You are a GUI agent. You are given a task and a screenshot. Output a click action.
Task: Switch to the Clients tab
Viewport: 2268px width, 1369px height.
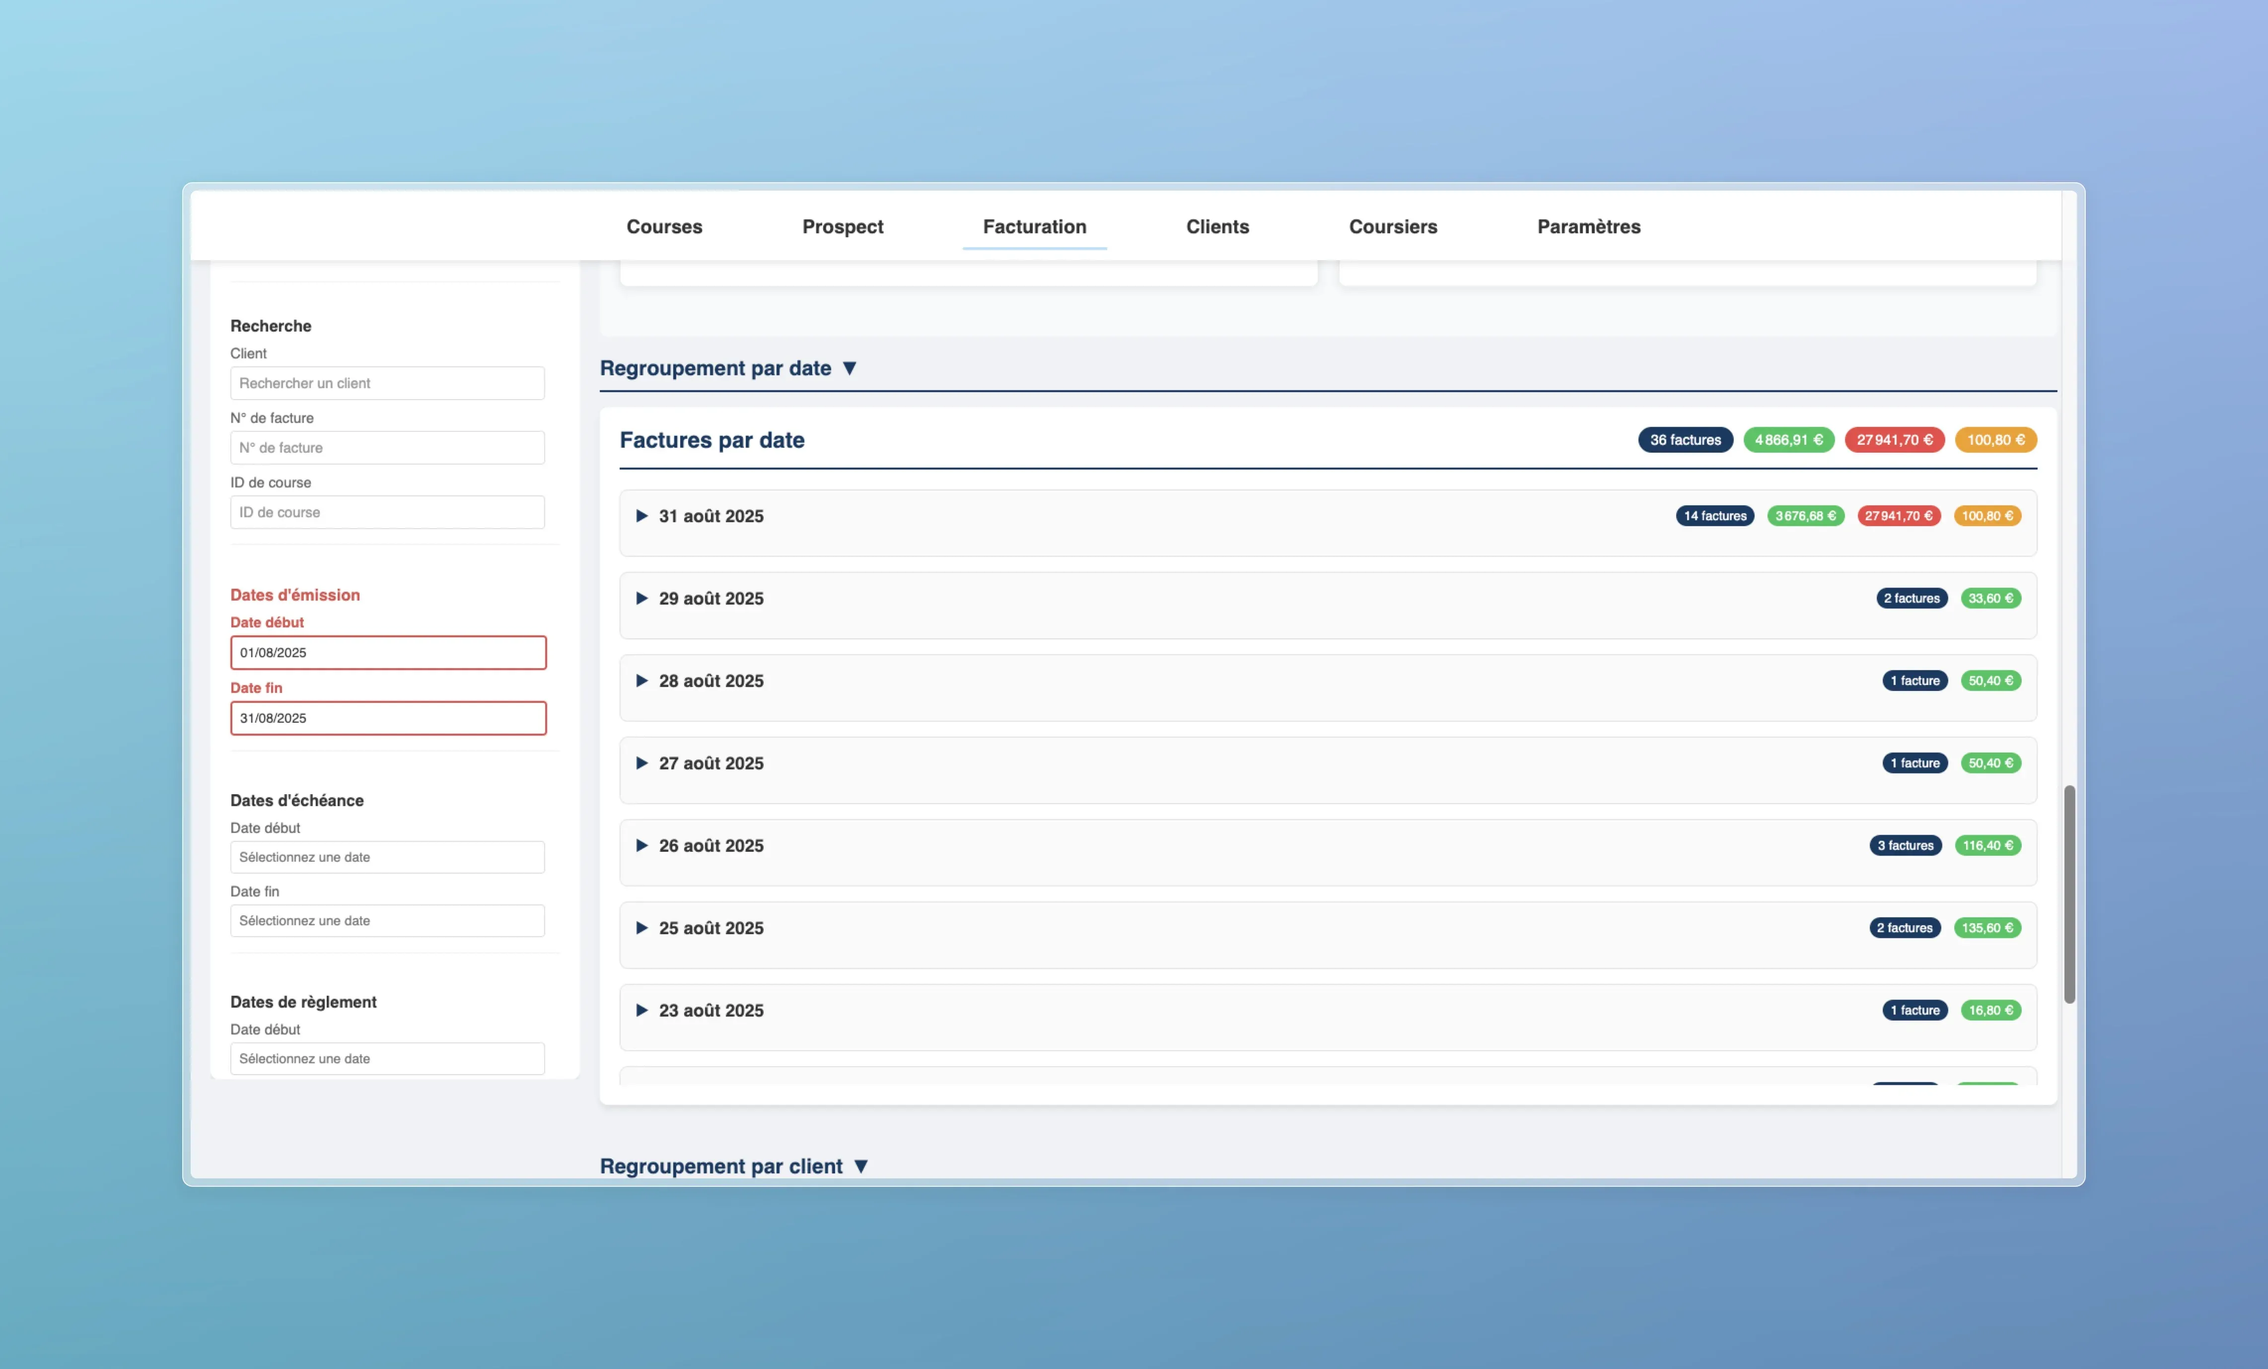[1217, 226]
